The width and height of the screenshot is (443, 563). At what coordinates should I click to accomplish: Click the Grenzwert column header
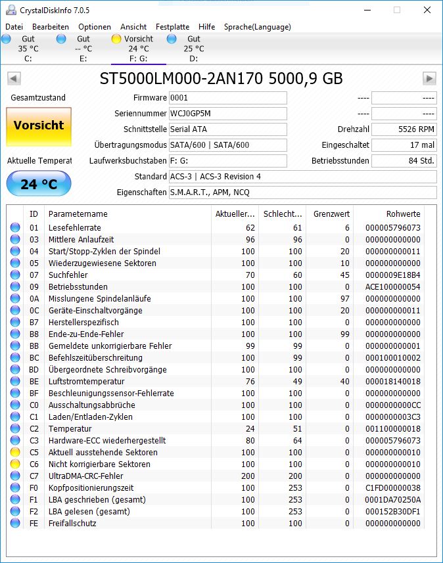330,214
